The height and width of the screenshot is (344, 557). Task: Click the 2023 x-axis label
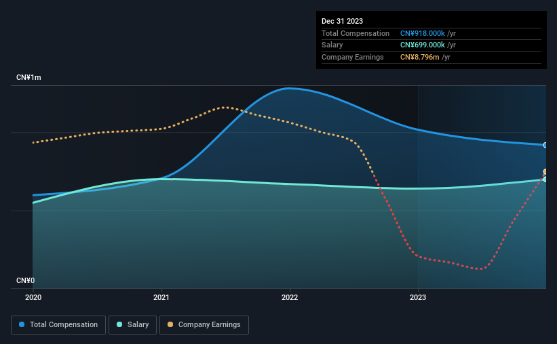pyautogui.click(x=418, y=297)
